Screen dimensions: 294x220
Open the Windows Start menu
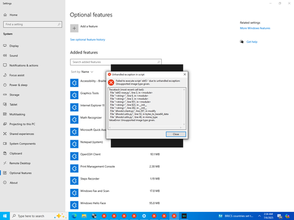coord(5,216)
